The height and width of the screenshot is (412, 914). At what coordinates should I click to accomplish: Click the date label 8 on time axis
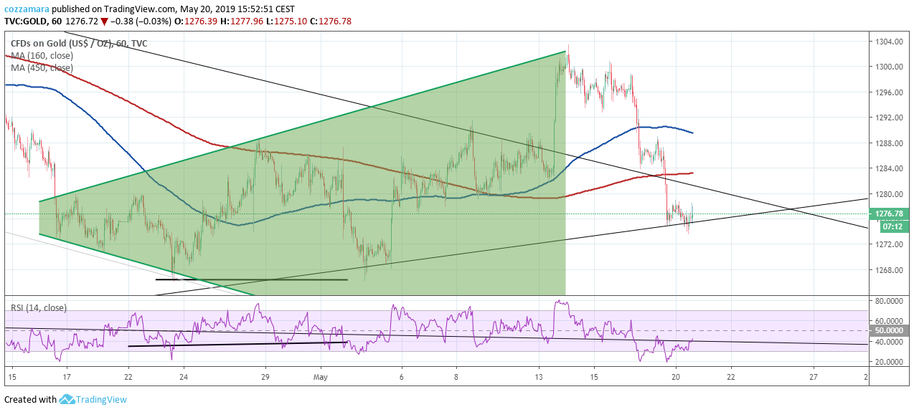click(456, 376)
